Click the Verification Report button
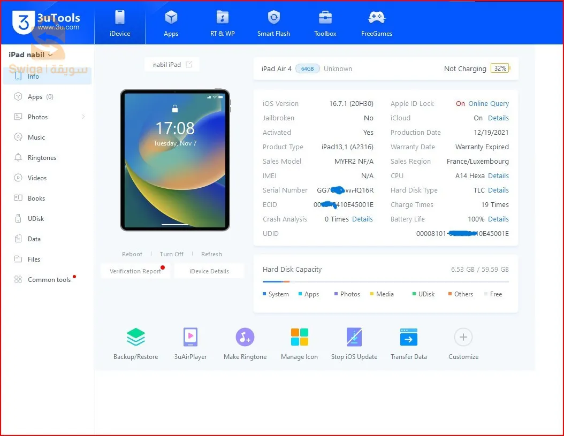564x436 pixels. (x=135, y=271)
